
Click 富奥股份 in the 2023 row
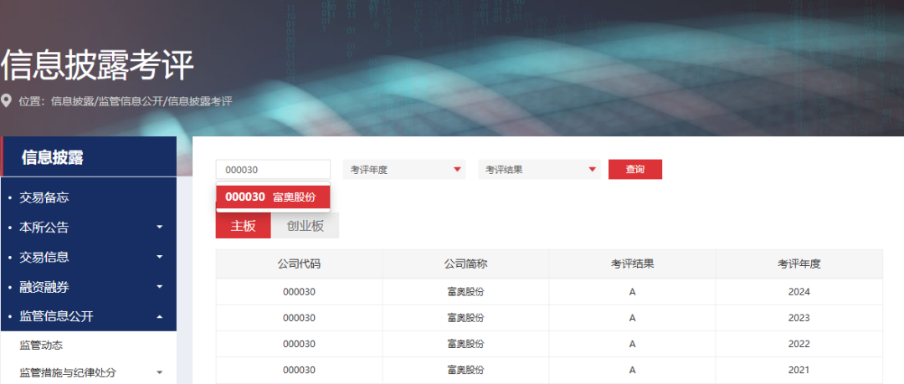tap(466, 318)
